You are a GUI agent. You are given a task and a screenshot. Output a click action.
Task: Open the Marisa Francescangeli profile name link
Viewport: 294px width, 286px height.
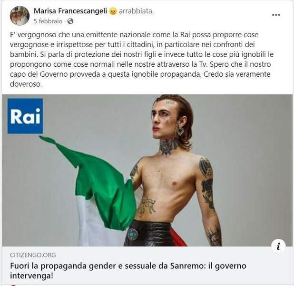(x=70, y=11)
